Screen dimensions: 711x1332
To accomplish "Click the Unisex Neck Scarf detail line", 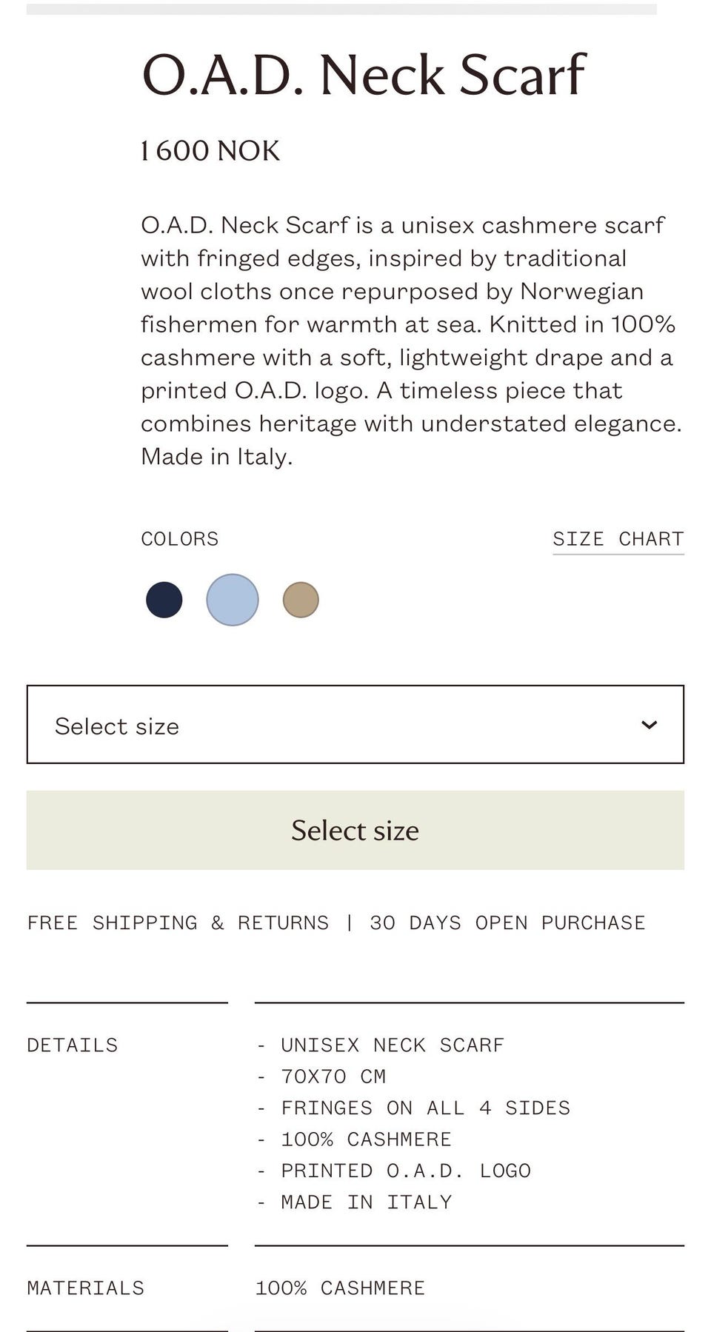I will [392, 1045].
